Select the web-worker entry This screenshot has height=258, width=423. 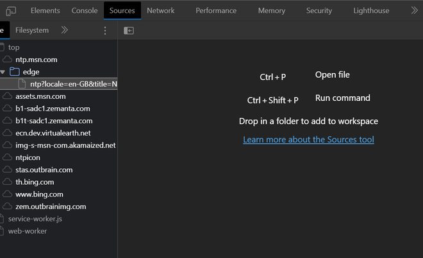click(x=28, y=231)
